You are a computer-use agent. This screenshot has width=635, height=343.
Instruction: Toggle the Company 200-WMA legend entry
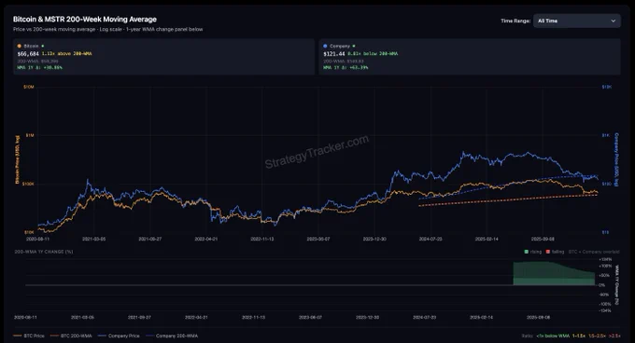pyautogui.click(x=172, y=336)
